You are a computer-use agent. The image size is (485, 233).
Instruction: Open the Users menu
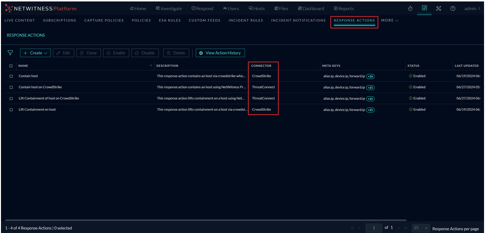point(231,9)
